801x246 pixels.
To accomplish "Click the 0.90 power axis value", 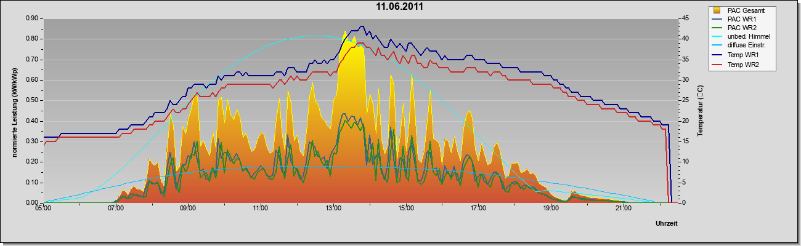I will tap(32, 18).
